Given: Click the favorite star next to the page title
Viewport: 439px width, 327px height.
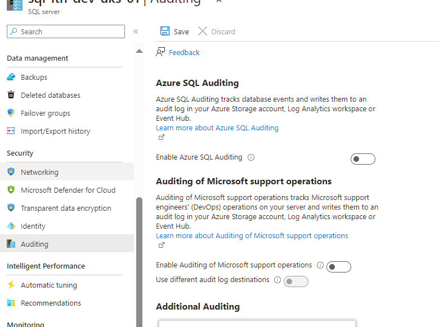Looking at the screenshot, I should [219, 1].
